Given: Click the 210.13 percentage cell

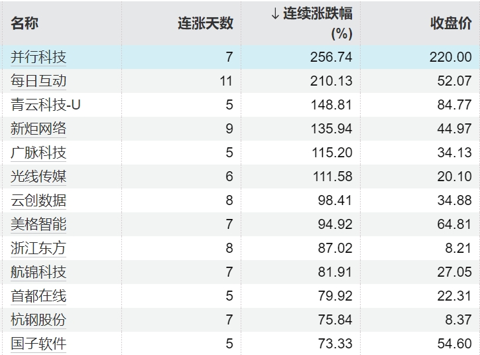Looking at the screenshot, I should [331, 82].
